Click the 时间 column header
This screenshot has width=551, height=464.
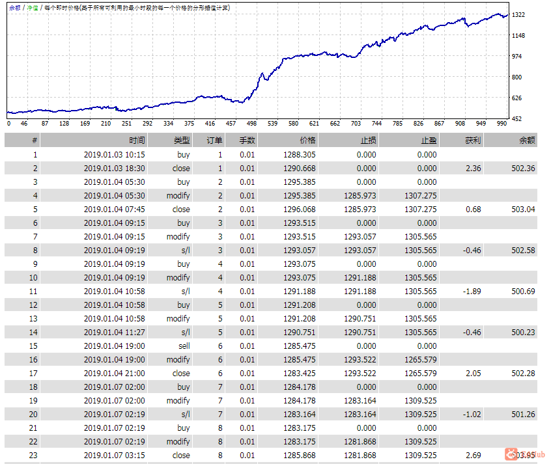pos(94,141)
